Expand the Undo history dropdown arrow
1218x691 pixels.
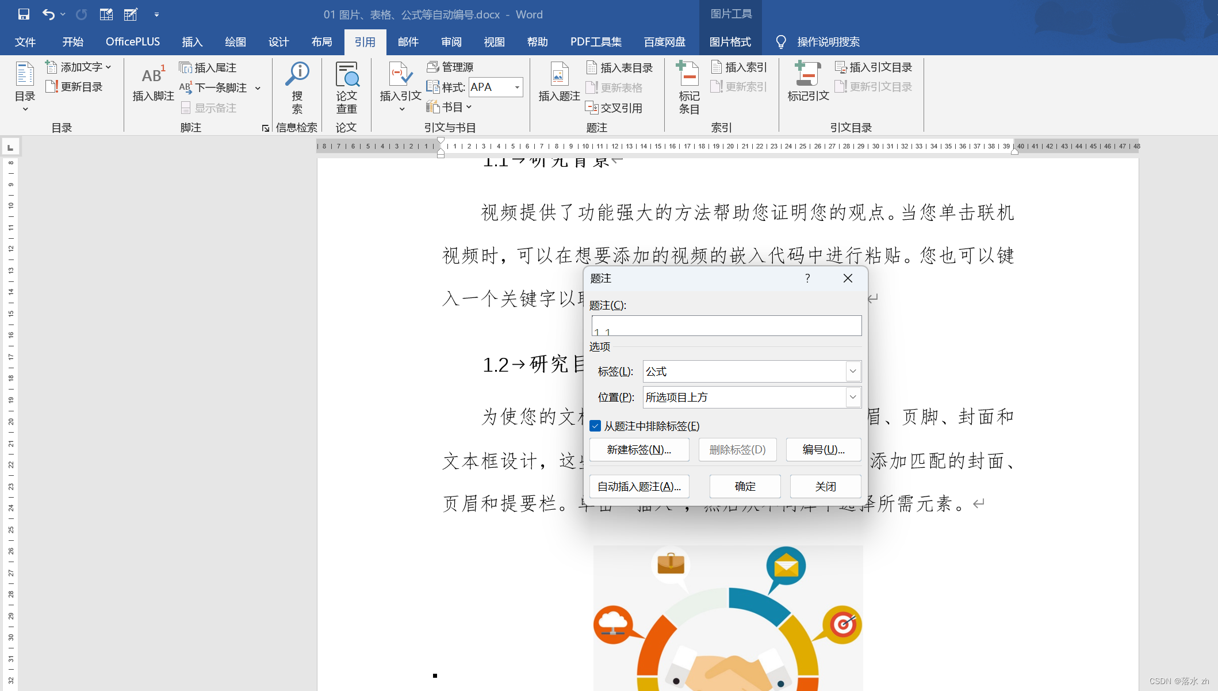coord(63,14)
